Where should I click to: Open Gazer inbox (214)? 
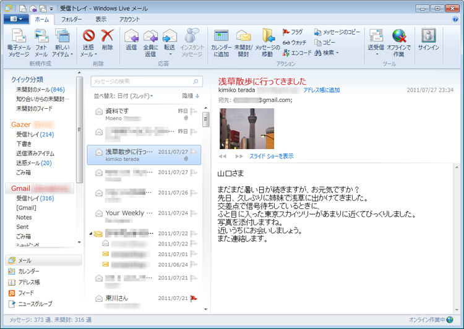[x=35, y=134]
